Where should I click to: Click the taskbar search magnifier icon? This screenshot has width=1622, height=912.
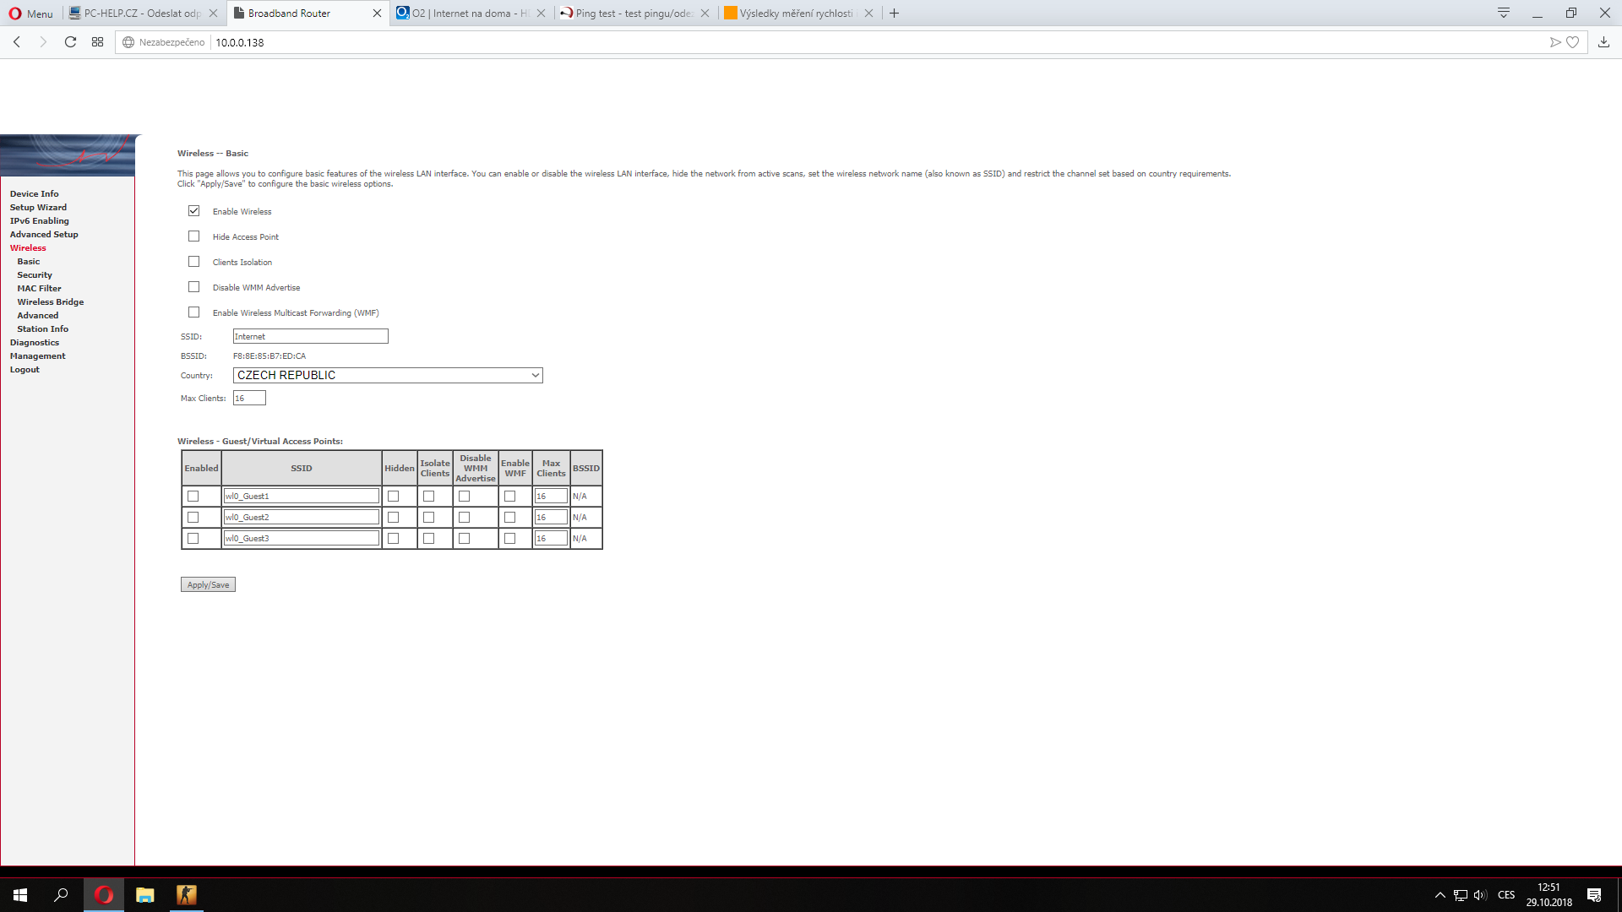point(61,895)
